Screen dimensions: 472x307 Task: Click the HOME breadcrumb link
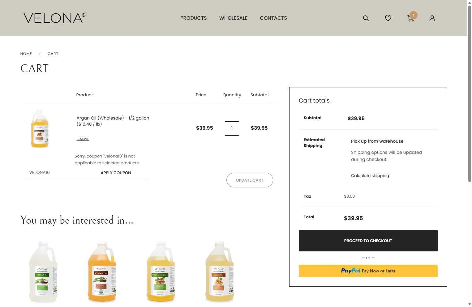click(26, 54)
